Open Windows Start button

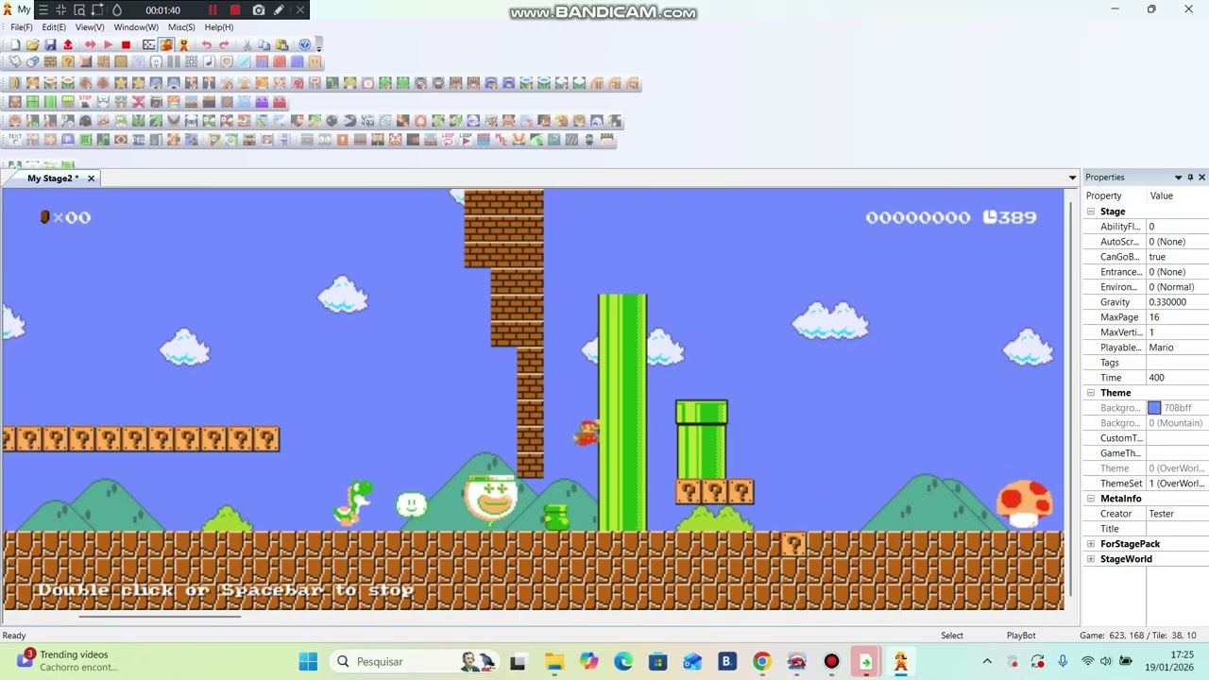[x=308, y=661]
